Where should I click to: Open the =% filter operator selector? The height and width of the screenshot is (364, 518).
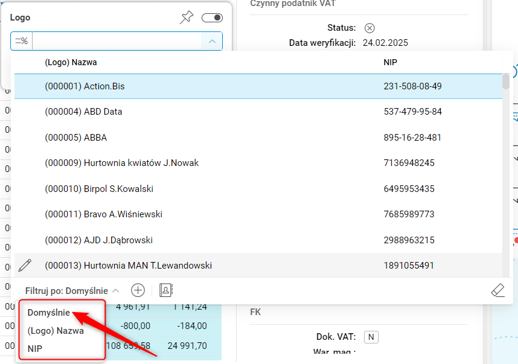22,41
